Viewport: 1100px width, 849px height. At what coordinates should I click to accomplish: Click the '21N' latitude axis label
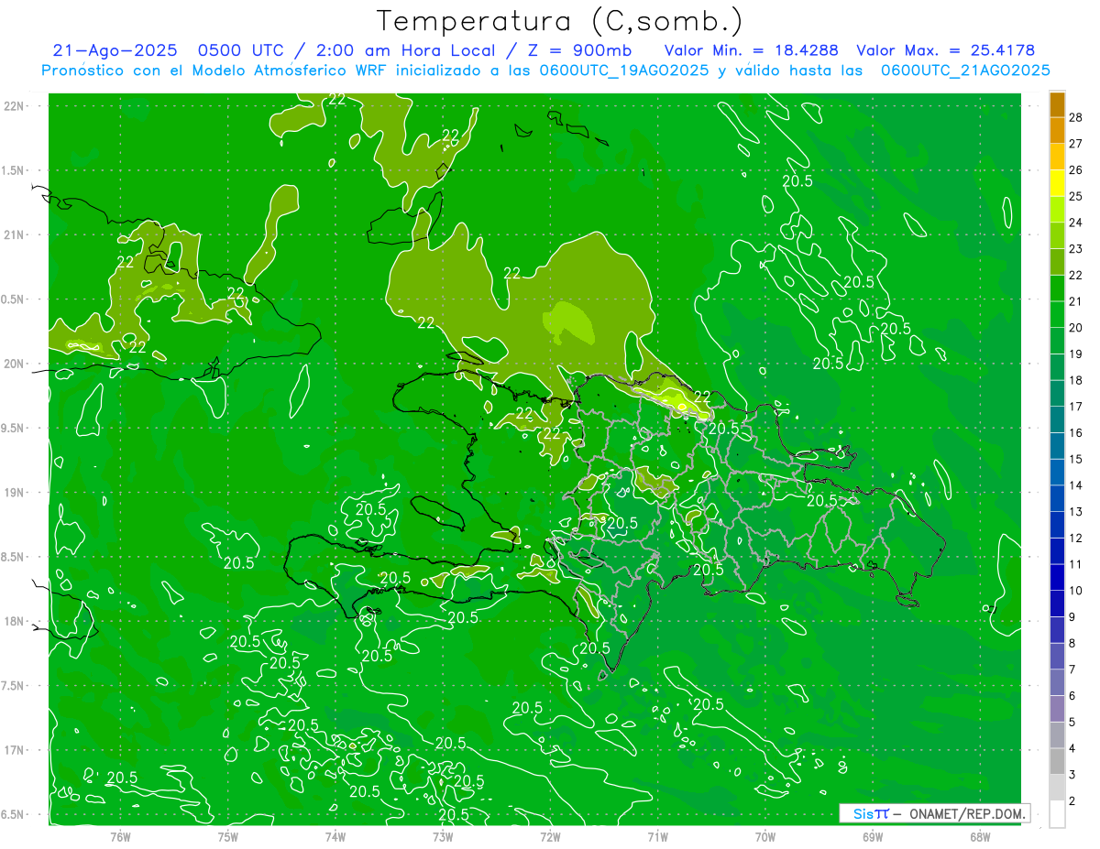(15, 234)
